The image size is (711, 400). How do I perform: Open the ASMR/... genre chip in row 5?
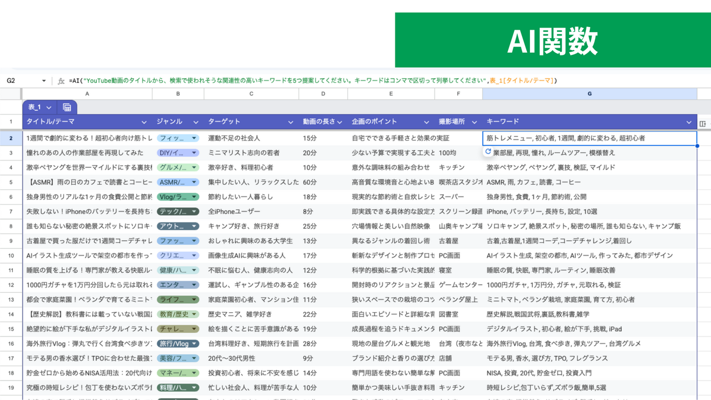[178, 183]
